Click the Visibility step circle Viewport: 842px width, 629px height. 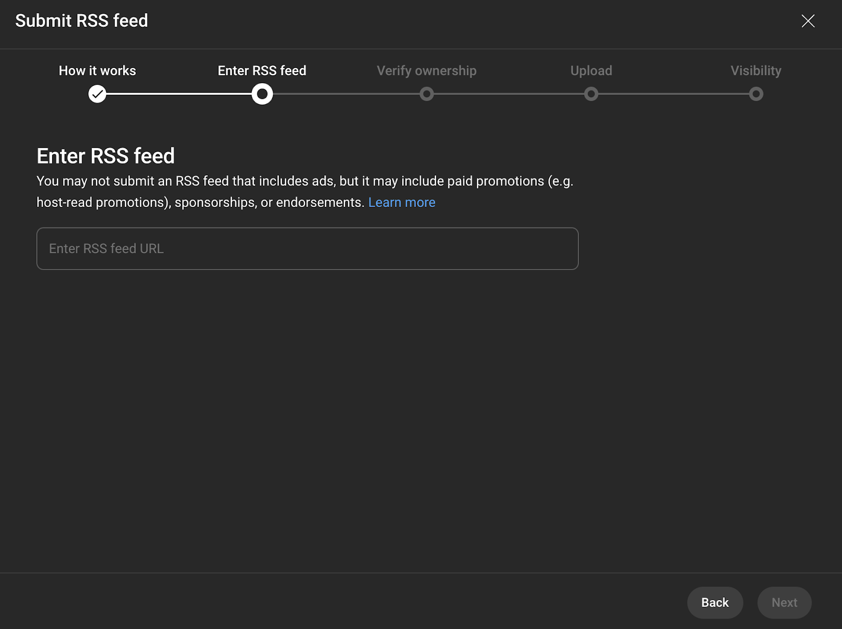click(756, 94)
